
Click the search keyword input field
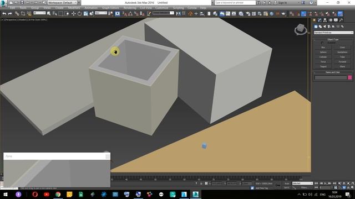[x=235, y=3]
